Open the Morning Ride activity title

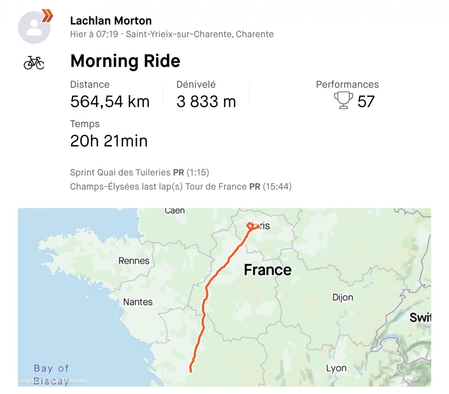tap(125, 61)
